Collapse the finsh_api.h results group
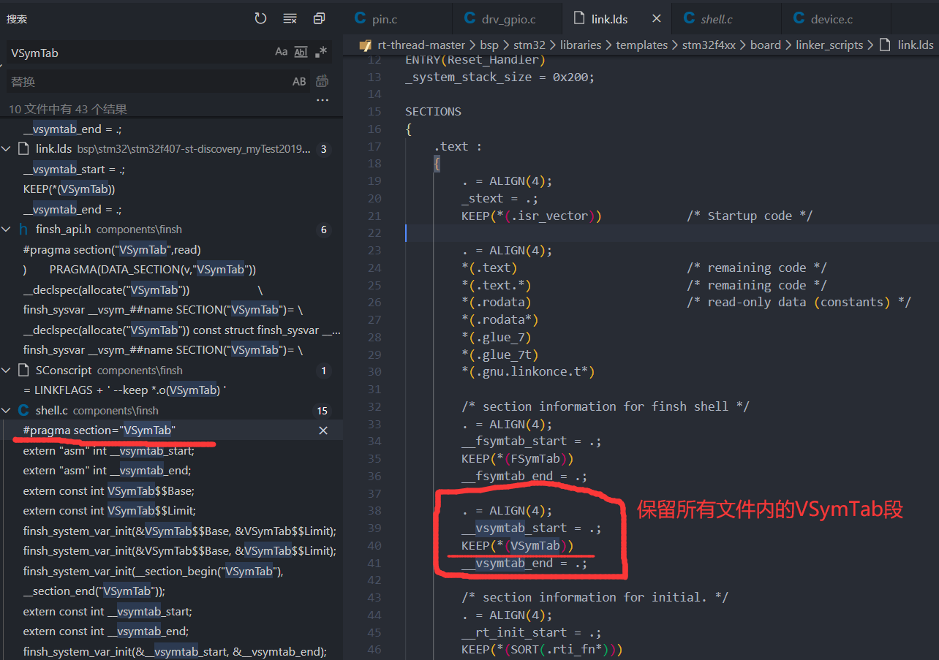The height and width of the screenshot is (660, 939). 7,229
